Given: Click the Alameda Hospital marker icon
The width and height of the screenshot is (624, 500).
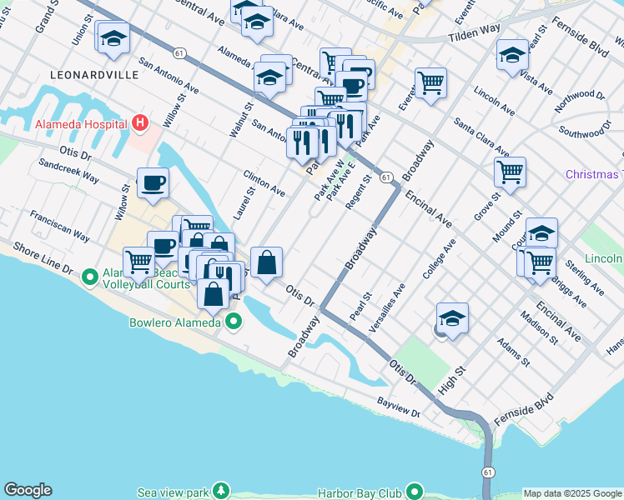Looking at the screenshot, I should 139,125.
